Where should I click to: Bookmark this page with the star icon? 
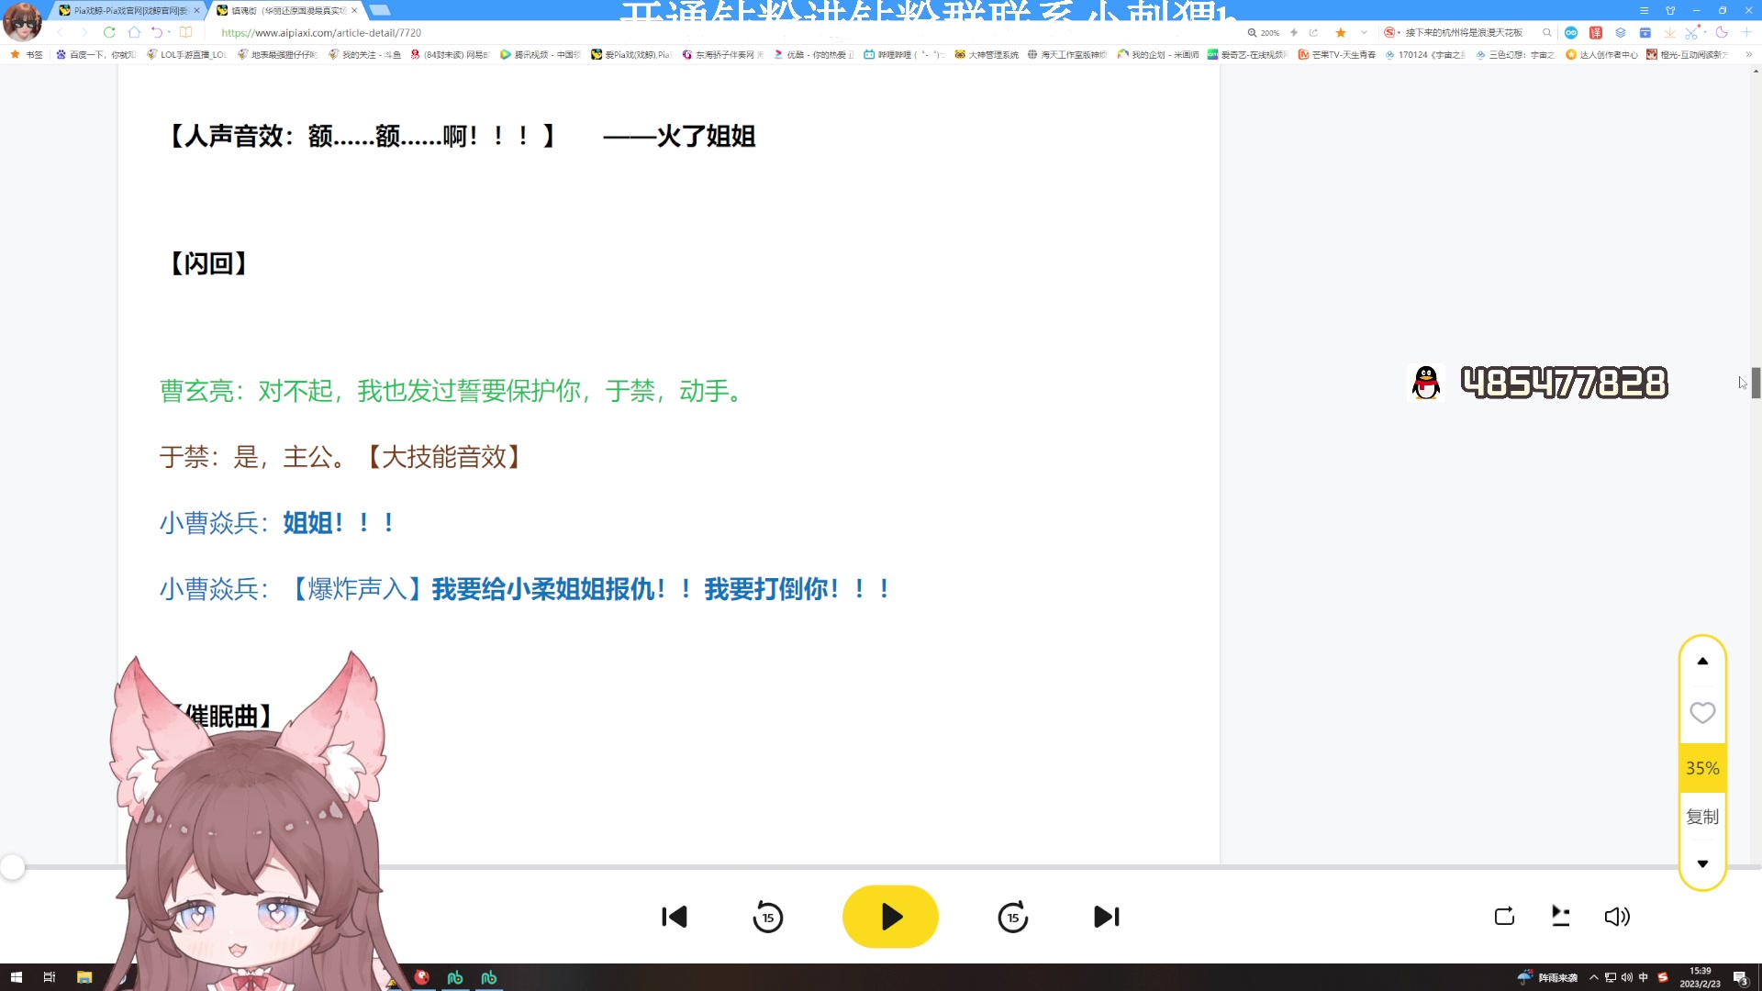pyautogui.click(x=1340, y=32)
